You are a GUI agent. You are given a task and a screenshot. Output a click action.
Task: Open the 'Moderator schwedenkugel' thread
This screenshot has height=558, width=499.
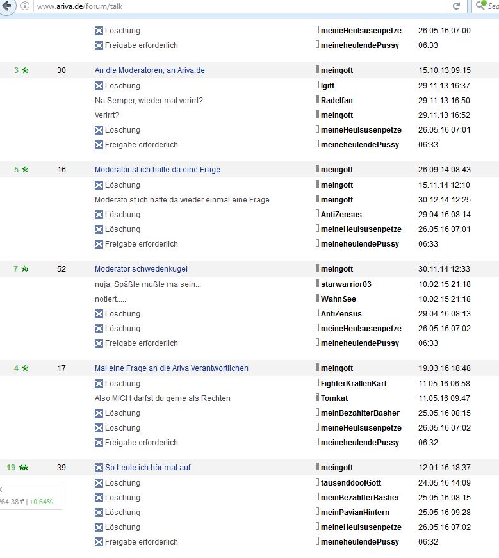(141, 269)
